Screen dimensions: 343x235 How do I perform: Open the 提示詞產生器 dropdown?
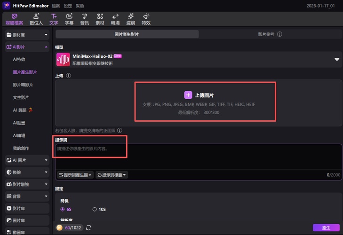coord(75,175)
